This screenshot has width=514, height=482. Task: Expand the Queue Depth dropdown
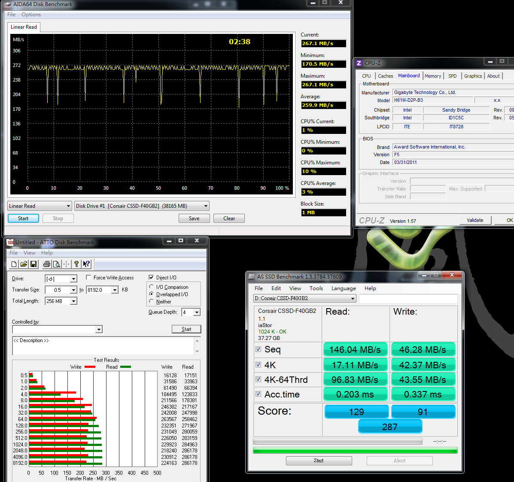pos(196,312)
